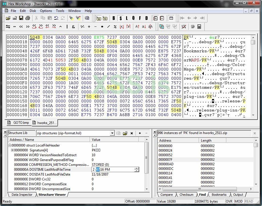Open the zip structures library dropdown
The width and height of the screenshot is (262, 206).
[112, 133]
